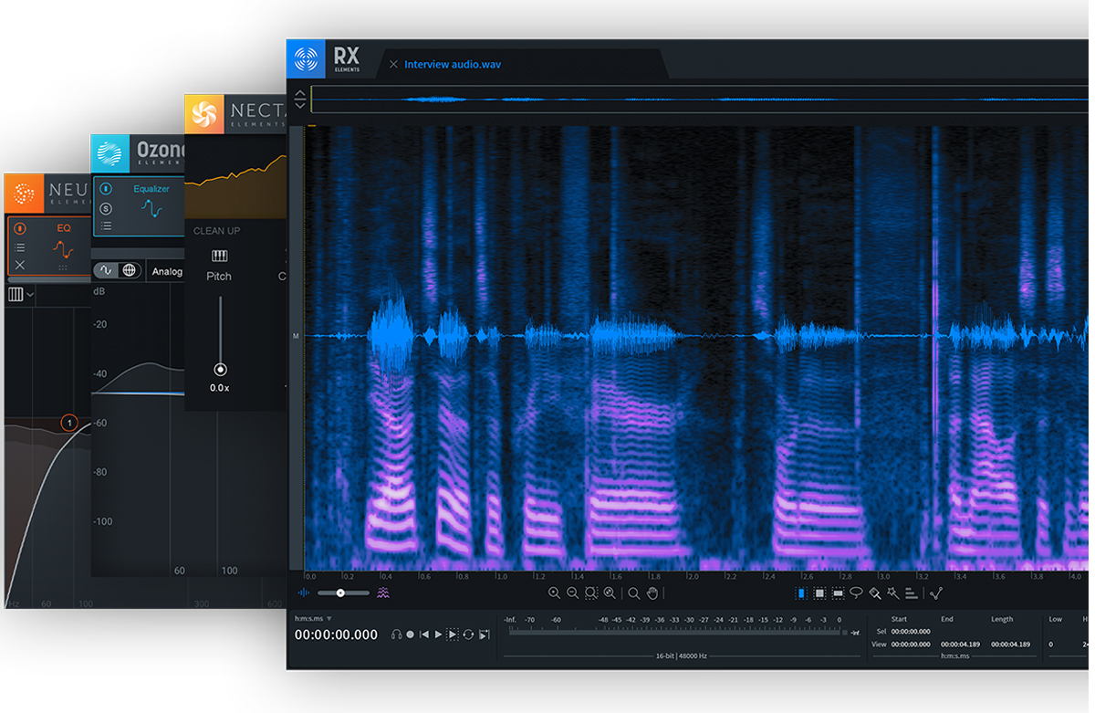Click the Neutron Elements logo
This screenshot has height=713, width=1095.
click(x=23, y=193)
